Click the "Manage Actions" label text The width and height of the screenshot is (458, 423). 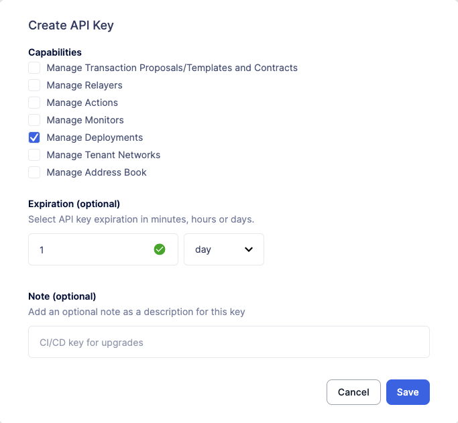82,103
